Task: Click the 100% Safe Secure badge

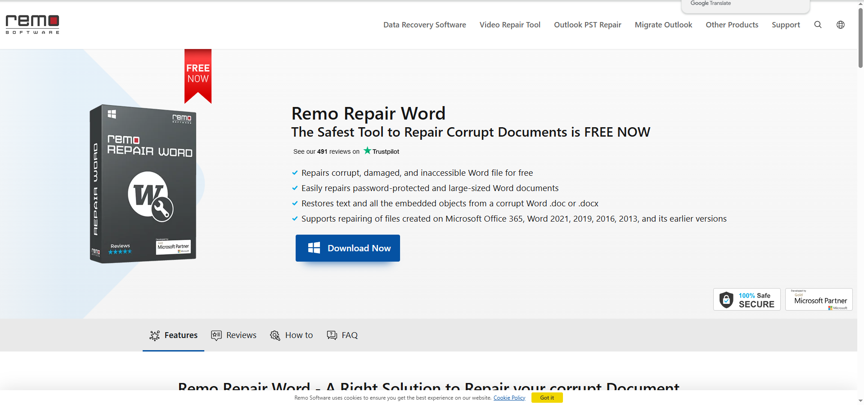Action: click(x=747, y=299)
